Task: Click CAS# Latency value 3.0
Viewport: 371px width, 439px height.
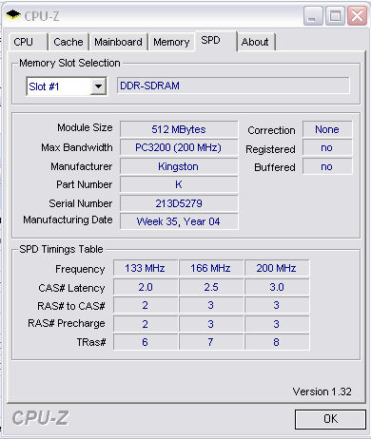Action: click(276, 287)
